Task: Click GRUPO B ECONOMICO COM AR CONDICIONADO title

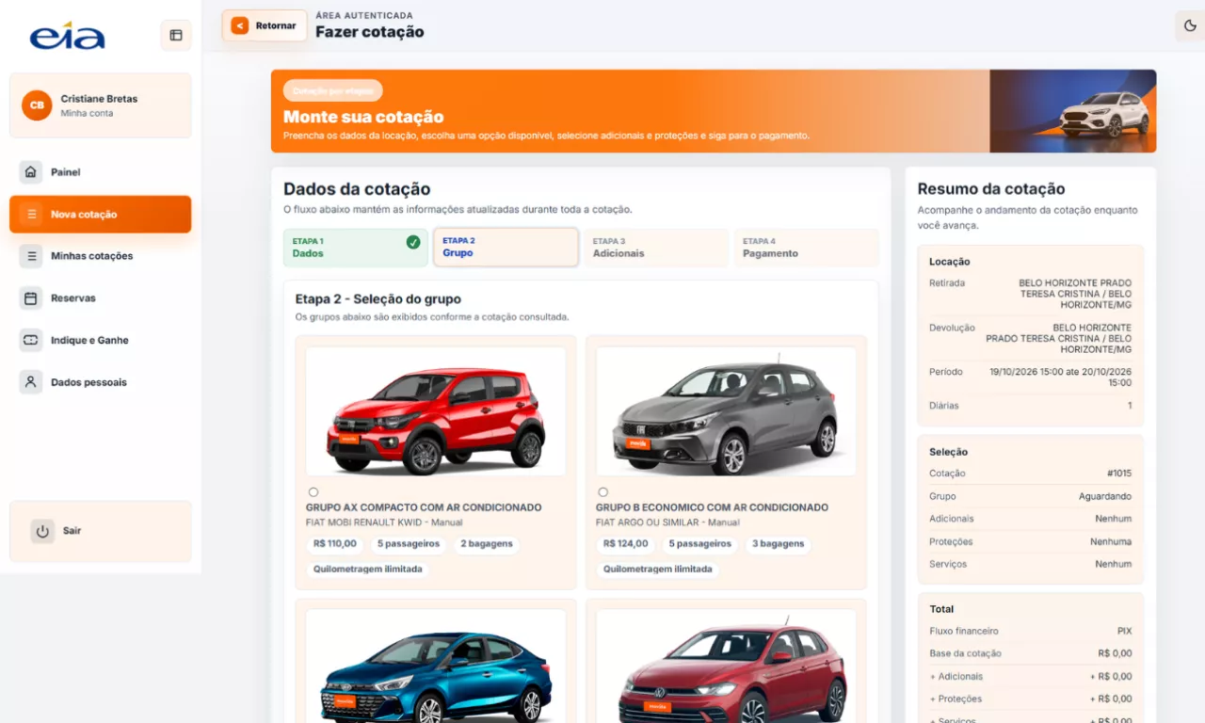Action: (x=712, y=507)
